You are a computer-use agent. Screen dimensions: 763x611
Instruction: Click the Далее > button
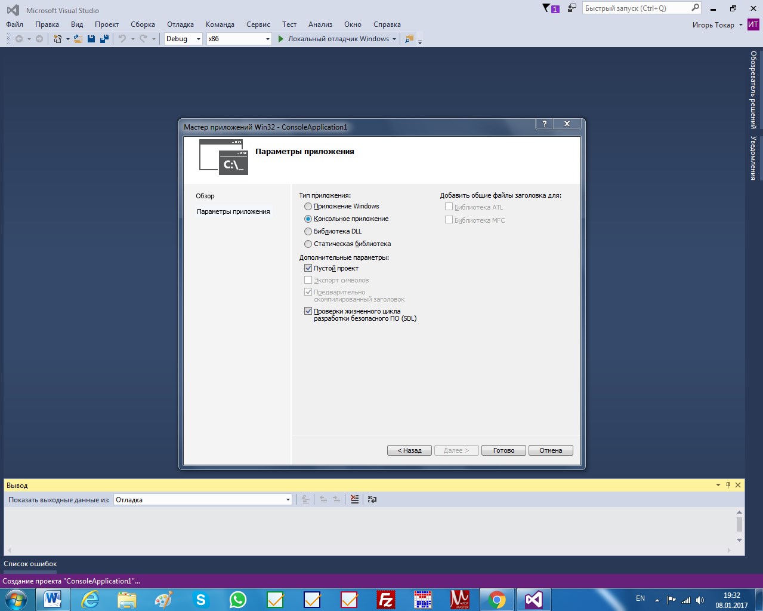tap(456, 450)
